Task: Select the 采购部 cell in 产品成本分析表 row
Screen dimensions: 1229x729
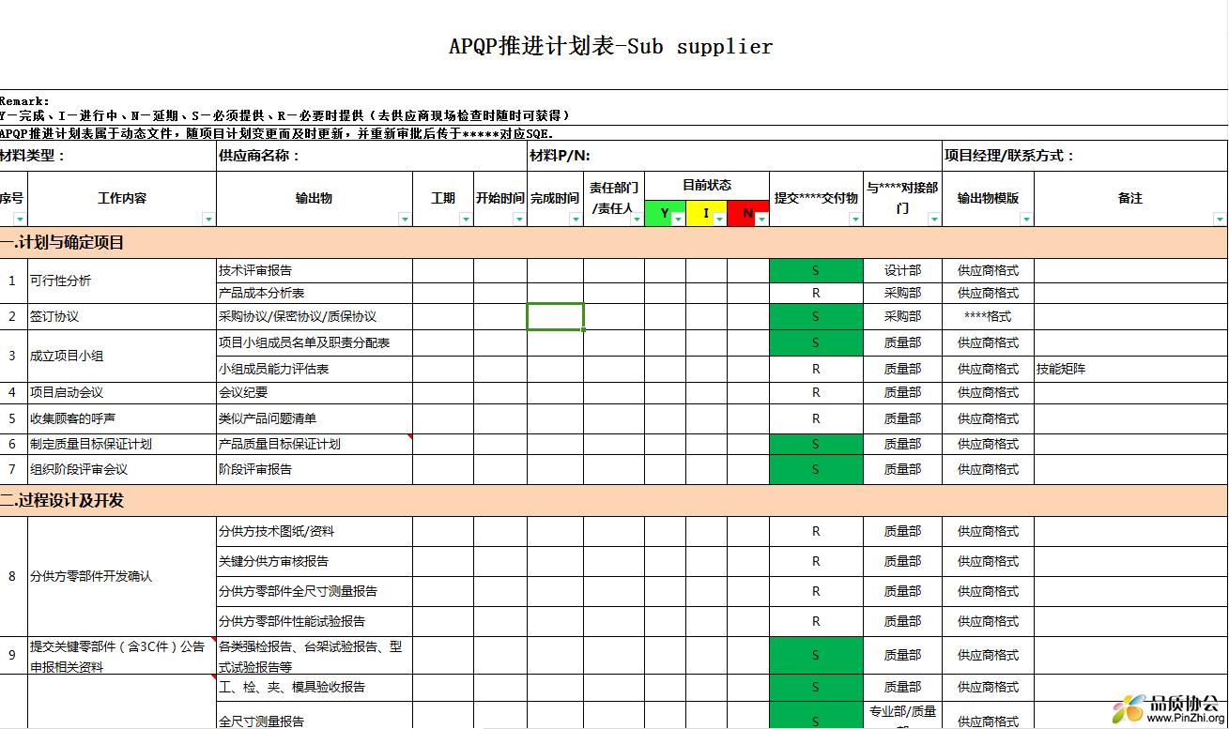Action: pyautogui.click(x=902, y=293)
